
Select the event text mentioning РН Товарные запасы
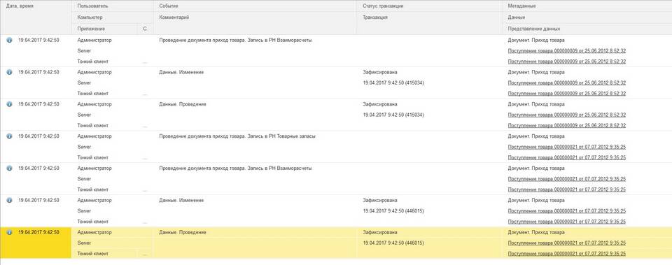(x=237, y=136)
